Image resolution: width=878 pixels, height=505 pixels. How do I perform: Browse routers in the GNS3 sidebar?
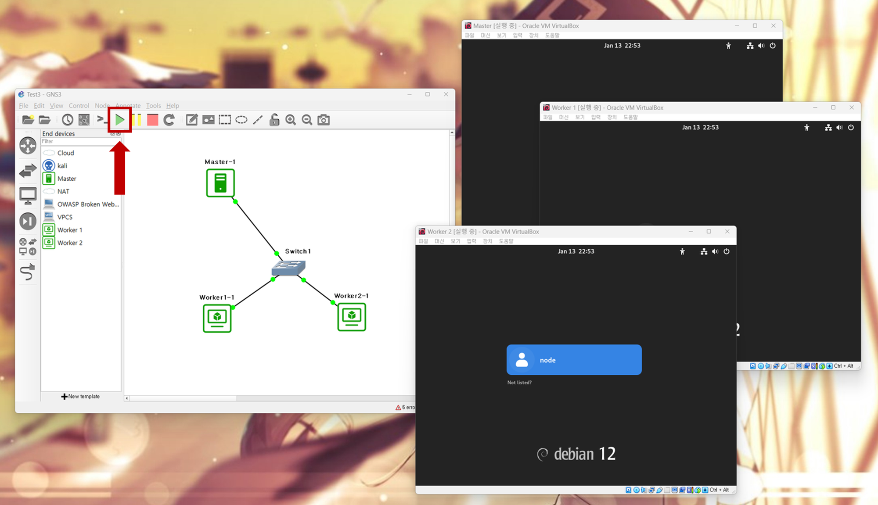pos(28,146)
